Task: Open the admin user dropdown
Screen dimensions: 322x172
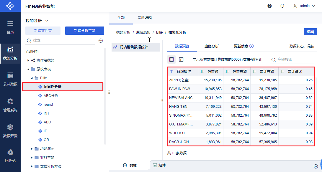Action: [304, 6]
